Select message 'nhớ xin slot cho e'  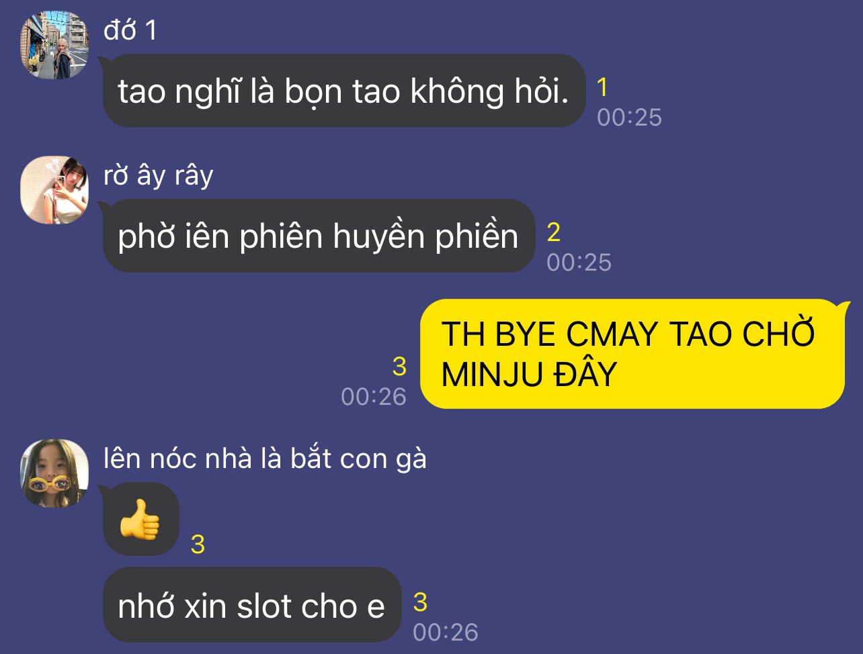(x=252, y=605)
